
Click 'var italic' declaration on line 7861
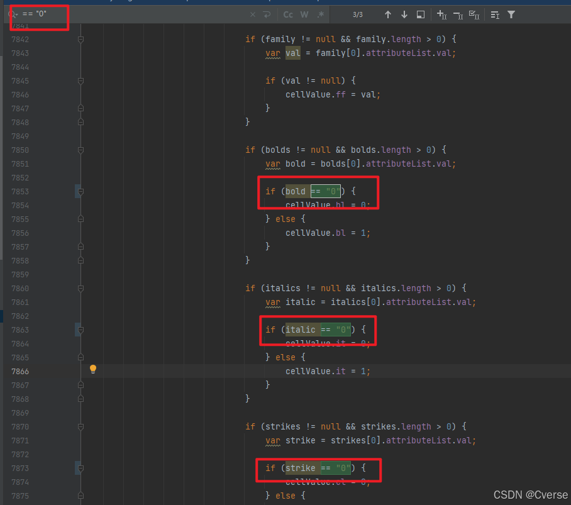pyautogui.click(x=291, y=302)
